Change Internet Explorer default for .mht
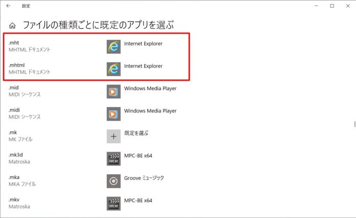This screenshot has height=218, width=356. pyautogui.click(x=143, y=44)
